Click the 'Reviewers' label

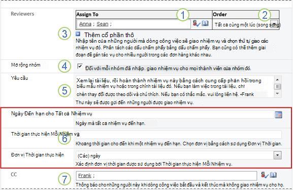22,14
